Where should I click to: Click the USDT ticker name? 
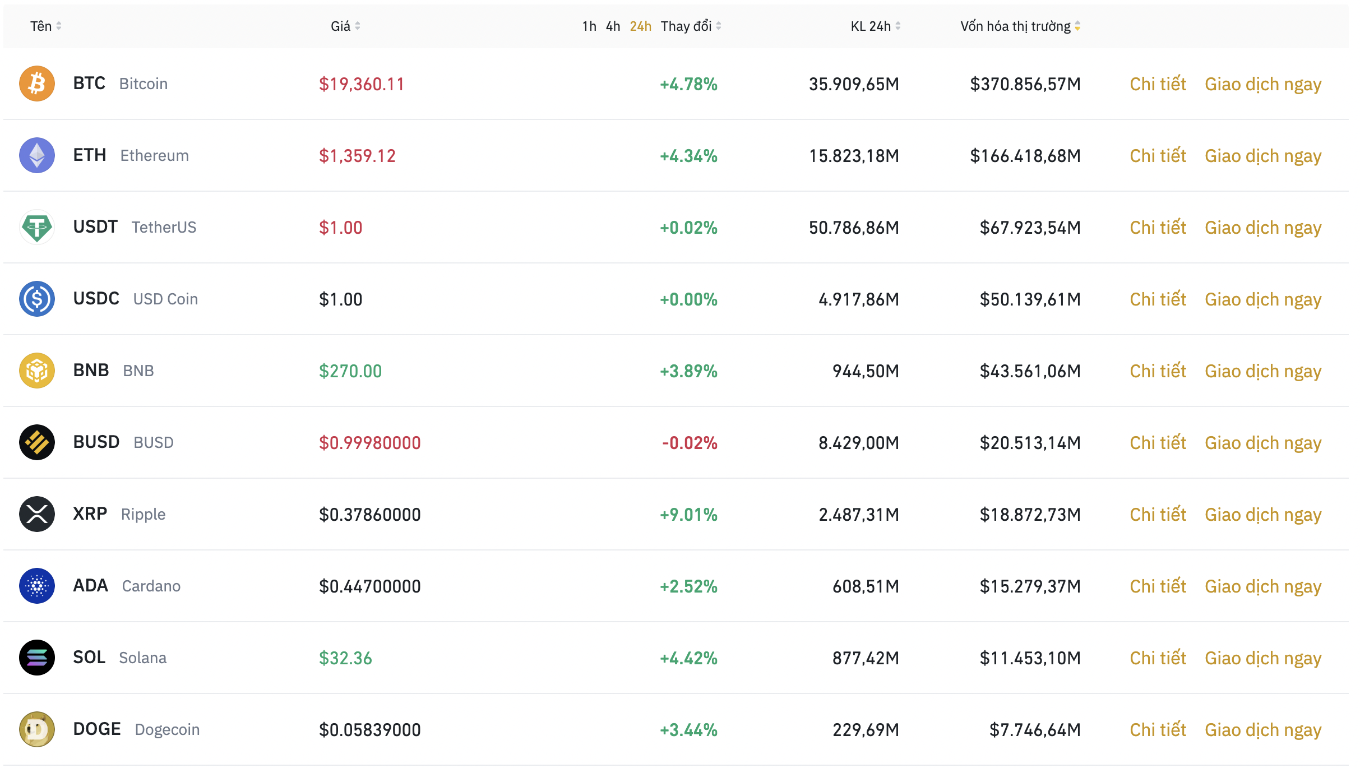point(95,227)
